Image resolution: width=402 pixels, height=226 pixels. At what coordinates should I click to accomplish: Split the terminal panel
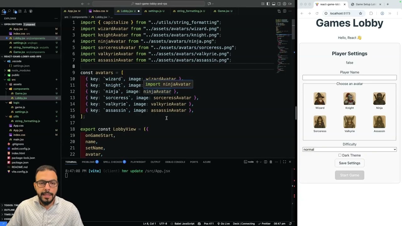coord(265,162)
